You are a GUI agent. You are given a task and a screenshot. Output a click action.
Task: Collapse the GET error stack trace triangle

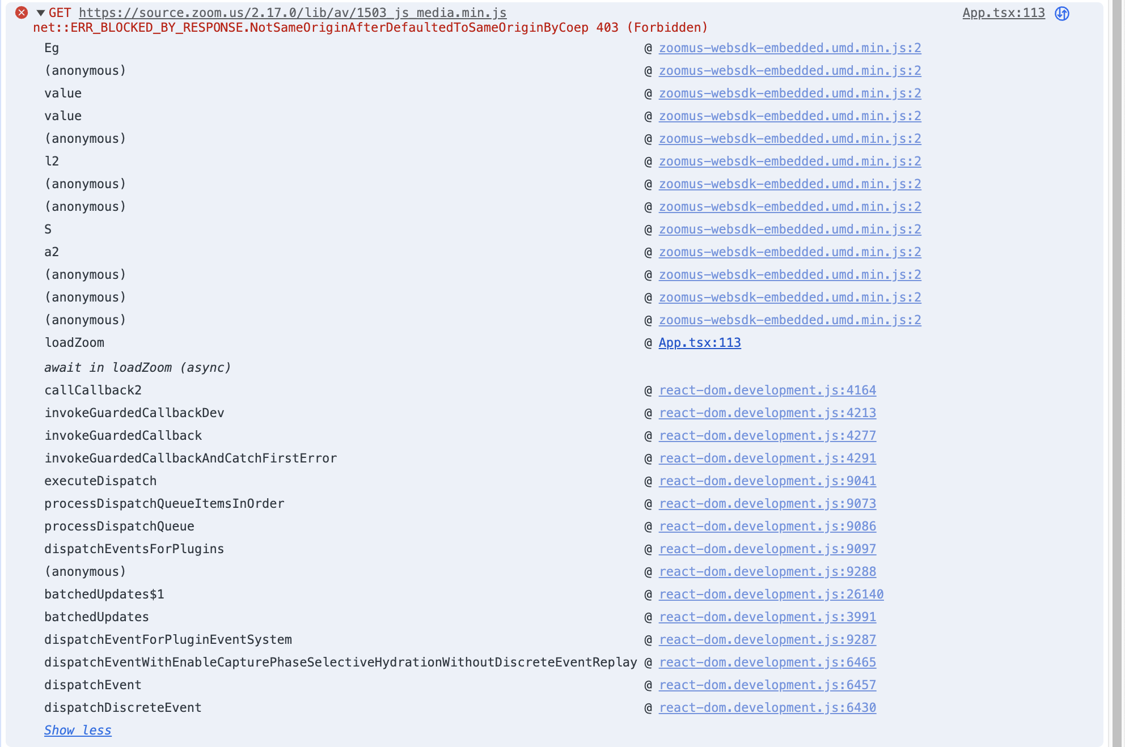[x=41, y=12]
